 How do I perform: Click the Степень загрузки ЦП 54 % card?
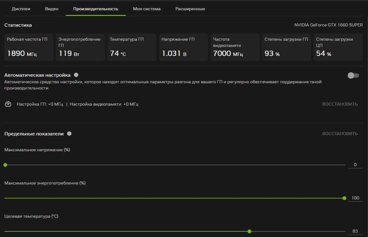(338, 47)
